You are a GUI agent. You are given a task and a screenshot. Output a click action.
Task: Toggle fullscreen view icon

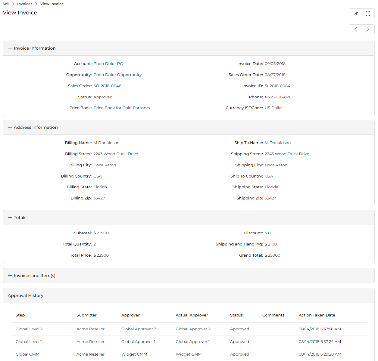pos(368,13)
